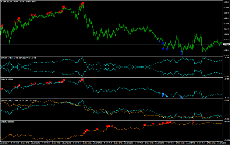Click the '27 Jan 08:45' time axis label
The image size is (230, 145).
170,143
